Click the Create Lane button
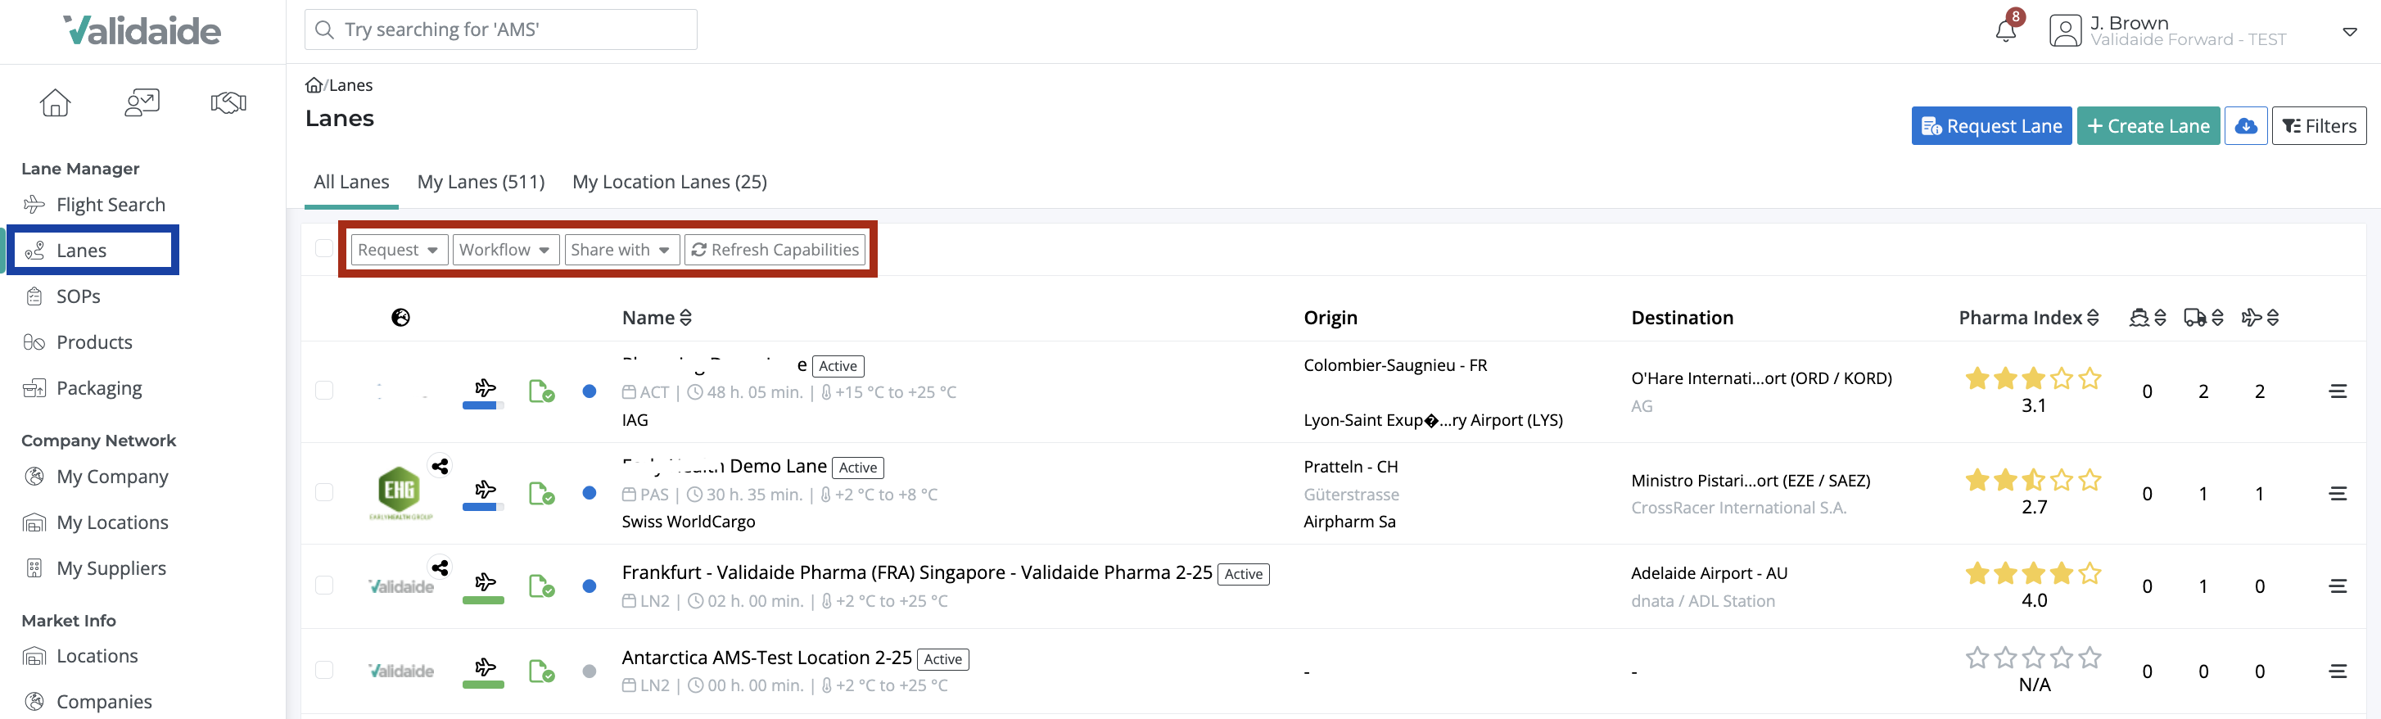 tap(2148, 125)
